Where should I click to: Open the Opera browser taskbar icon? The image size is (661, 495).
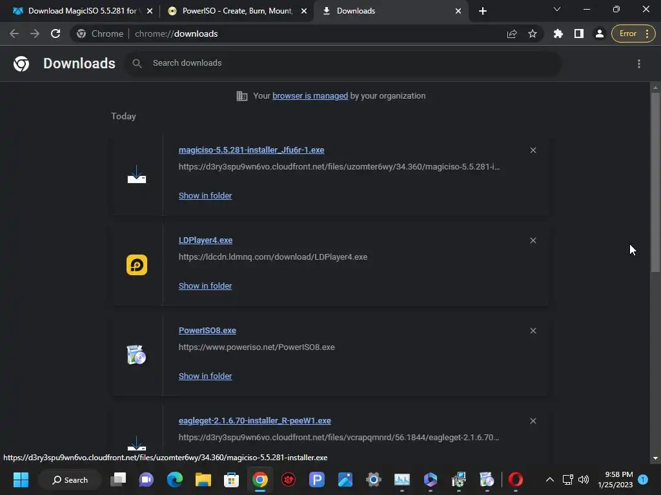pos(516,480)
